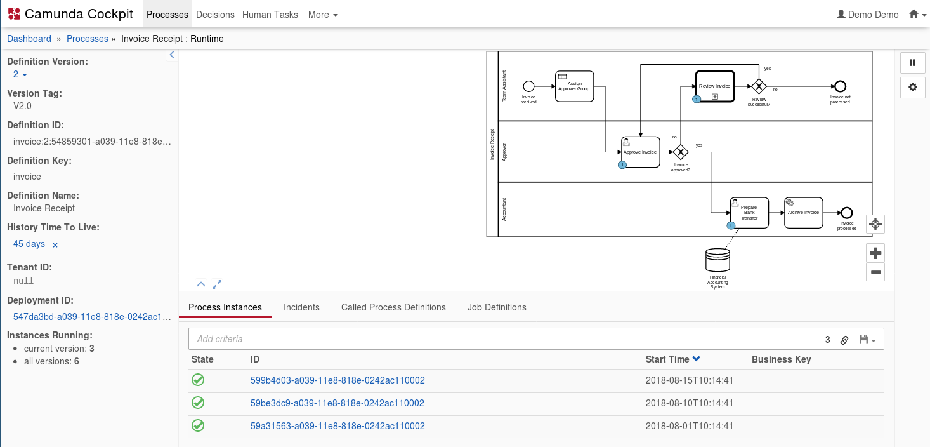Open the settings gear on the right
Viewport: 930px width, 447px height.
pyautogui.click(x=912, y=87)
